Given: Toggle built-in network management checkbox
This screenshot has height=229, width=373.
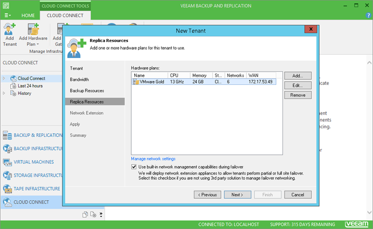Looking at the screenshot, I should 134,167.
